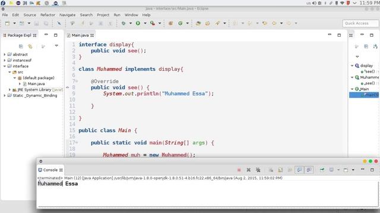Run the program with green Run button
380x213 pixels.
(138, 23)
